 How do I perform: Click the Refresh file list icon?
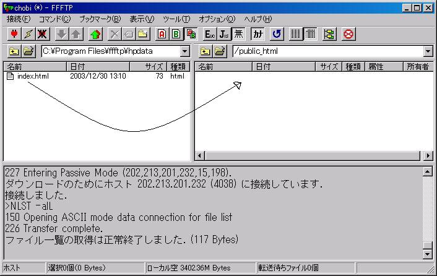(277, 34)
